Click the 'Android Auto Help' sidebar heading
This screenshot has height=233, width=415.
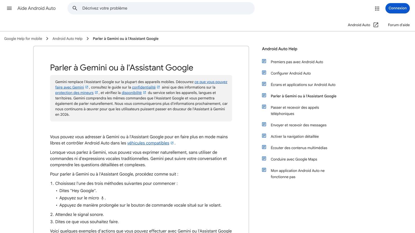coord(280,49)
